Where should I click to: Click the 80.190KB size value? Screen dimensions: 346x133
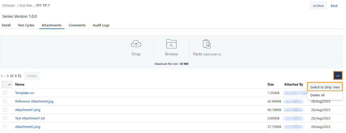click(274, 110)
